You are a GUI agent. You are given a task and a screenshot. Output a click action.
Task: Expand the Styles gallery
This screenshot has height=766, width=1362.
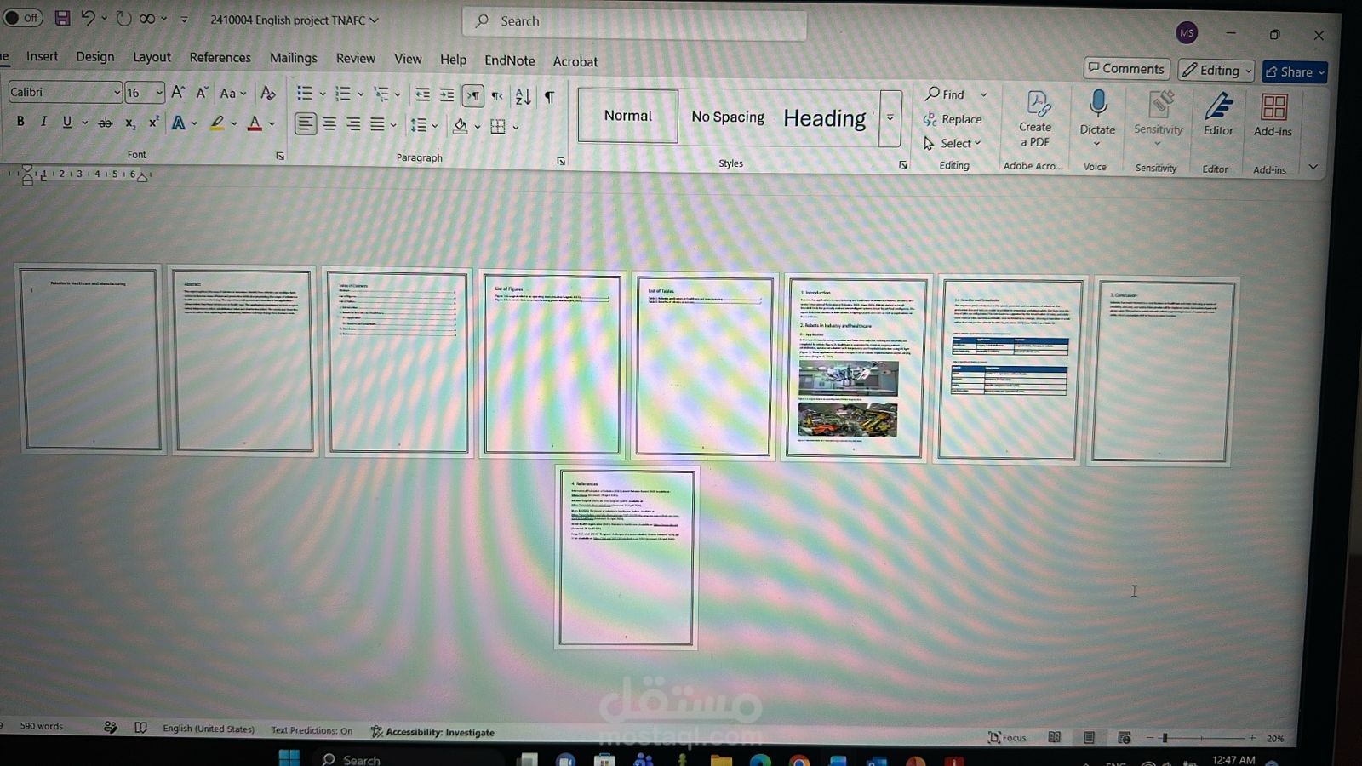point(890,118)
